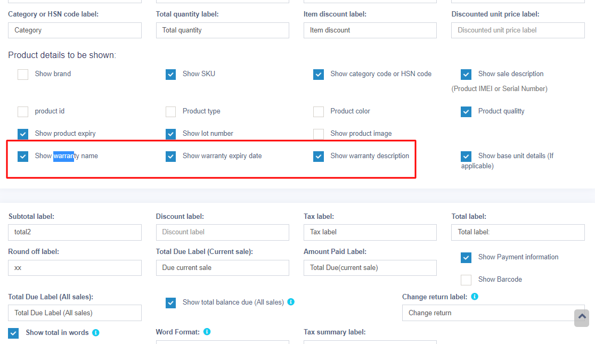Click info icon next to Word Format
595x344 pixels.
pyautogui.click(x=207, y=332)
